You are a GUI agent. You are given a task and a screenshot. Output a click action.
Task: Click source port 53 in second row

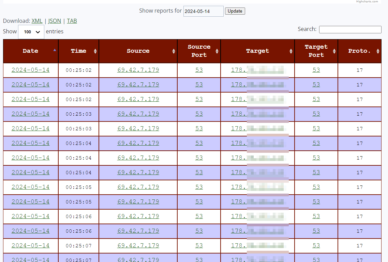coord(199,85)
